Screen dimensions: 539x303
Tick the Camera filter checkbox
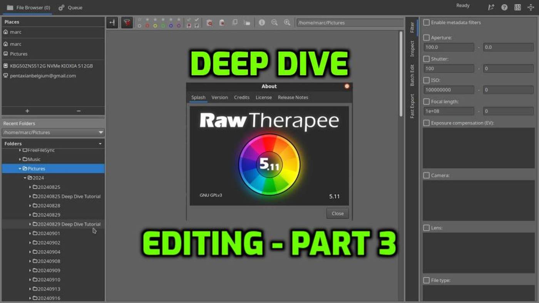pyautogui.click(x=426, y=175)
